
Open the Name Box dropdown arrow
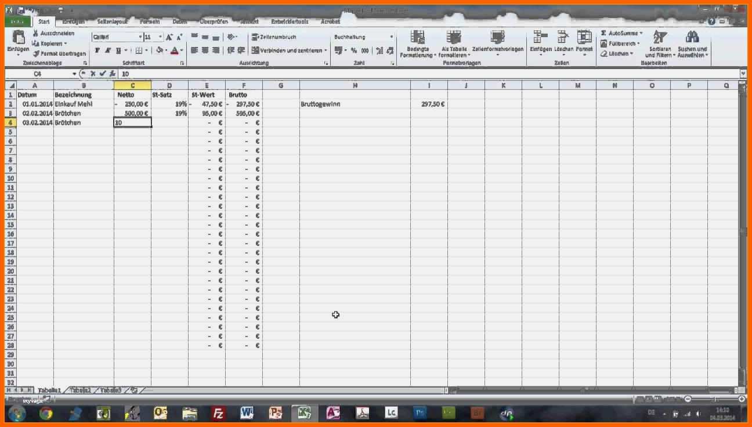click(x=74, y=74)
